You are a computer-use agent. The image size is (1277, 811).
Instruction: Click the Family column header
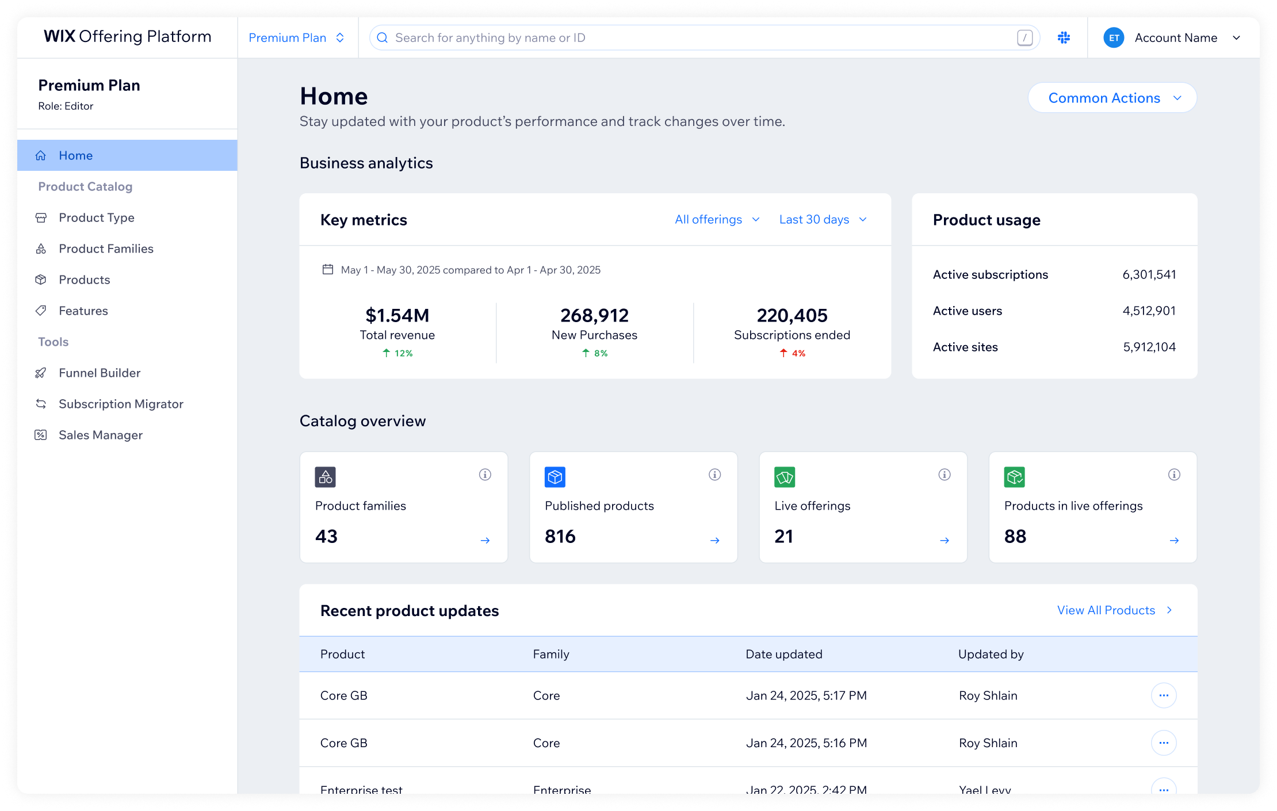(x=551, y=654)
